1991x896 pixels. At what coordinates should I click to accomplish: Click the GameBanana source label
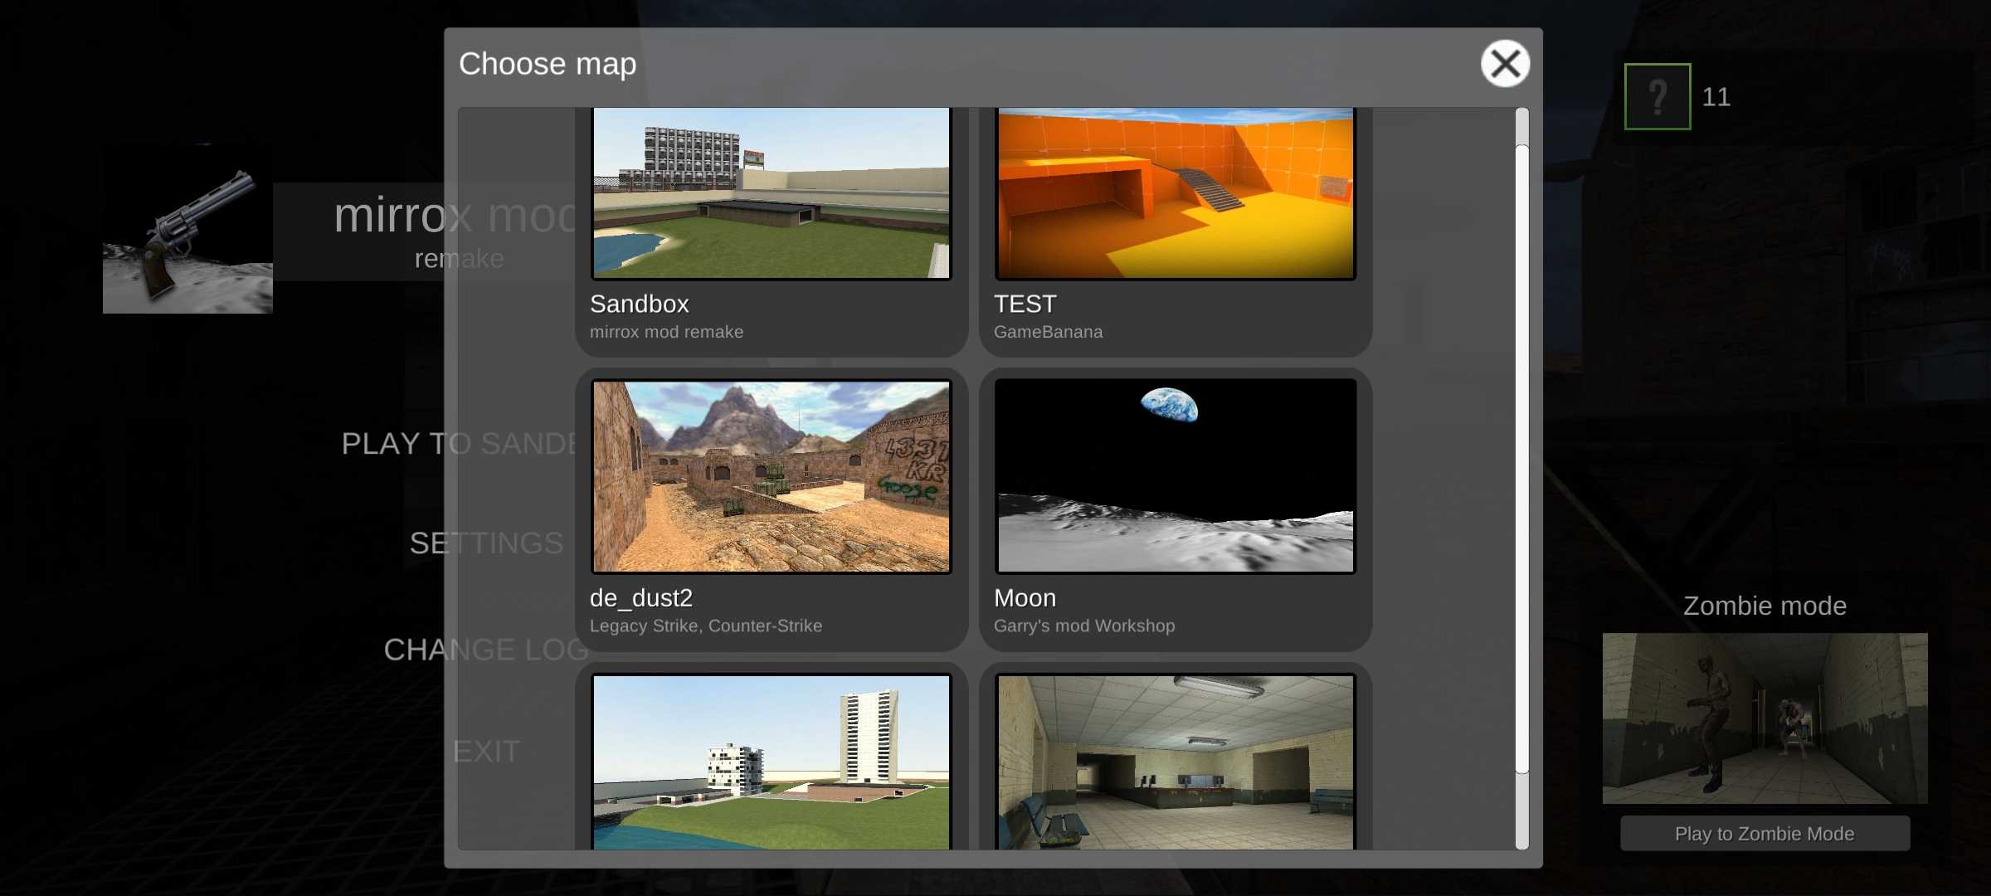point(1049,332)
